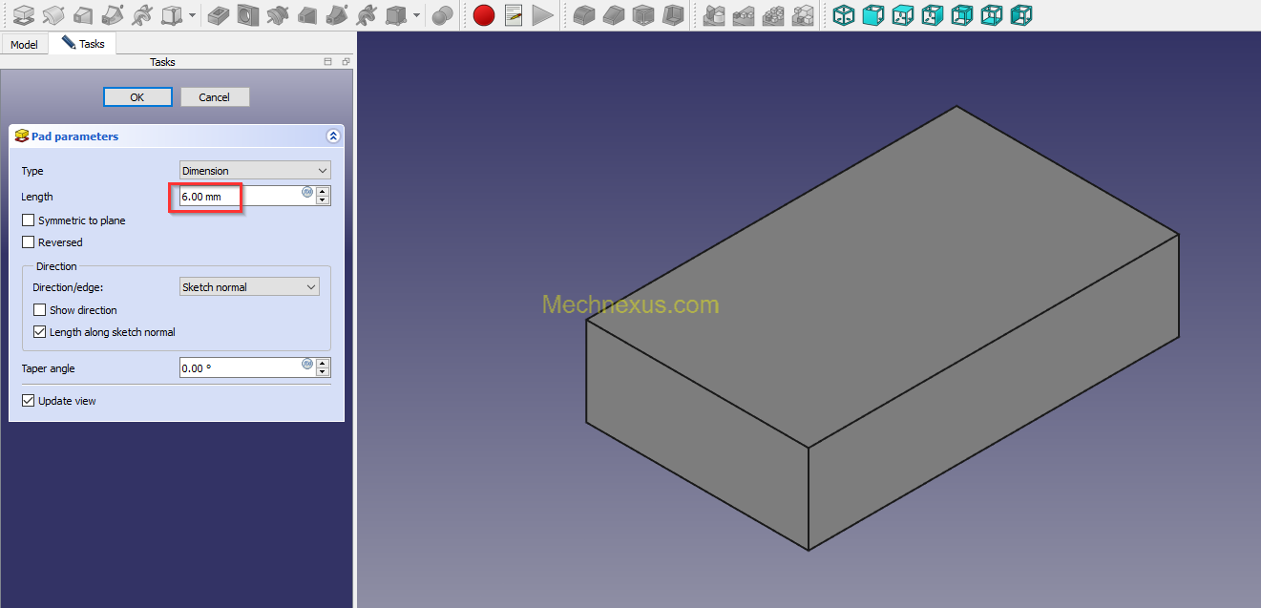
Task: Select the Additive pipe tool
Action: click(x=113, y=15)
